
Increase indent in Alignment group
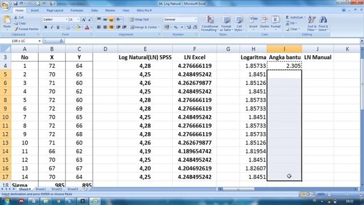click(x=124, y=27)
